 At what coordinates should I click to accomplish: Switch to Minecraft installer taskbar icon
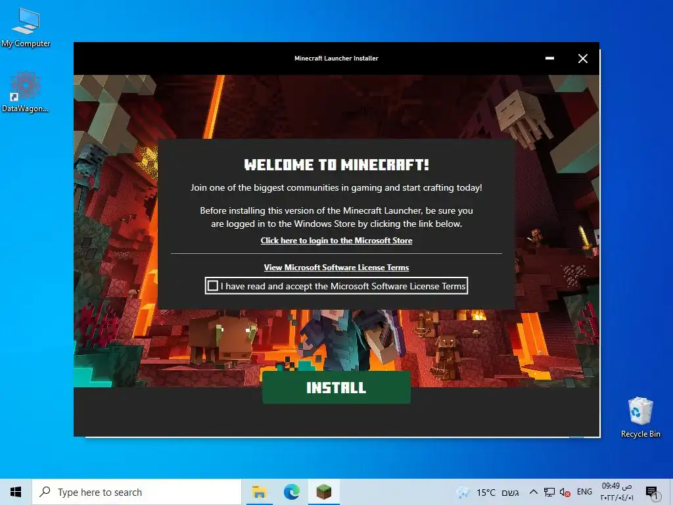pos(323,492)
